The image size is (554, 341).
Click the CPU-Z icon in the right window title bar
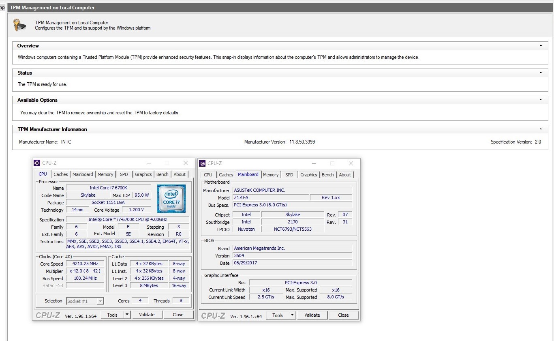pos(202,163)
